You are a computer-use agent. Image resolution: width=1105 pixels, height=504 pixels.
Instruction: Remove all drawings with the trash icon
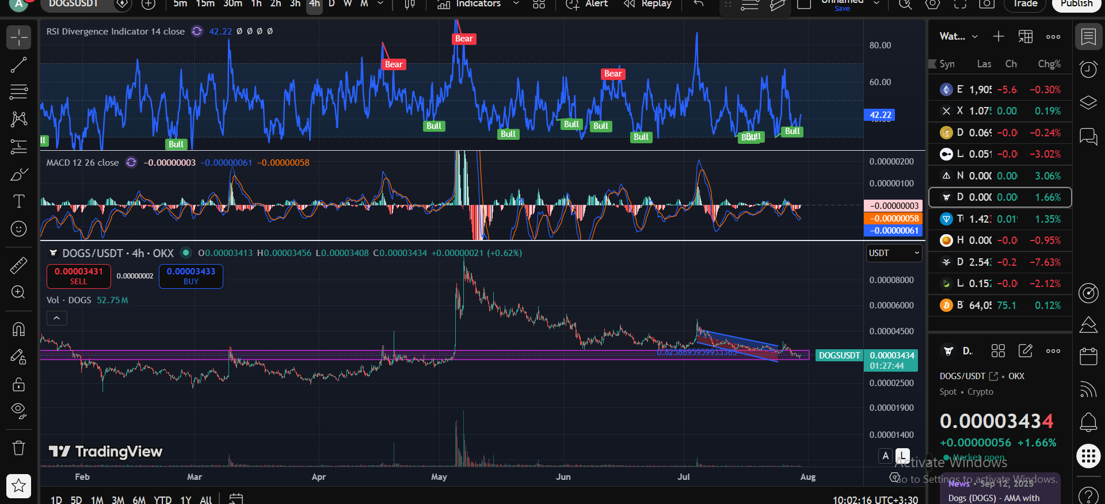point(19,448)
